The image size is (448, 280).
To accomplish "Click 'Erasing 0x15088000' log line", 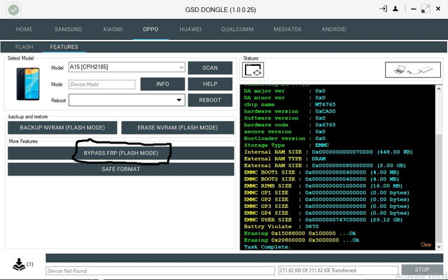I will (300, 233).
